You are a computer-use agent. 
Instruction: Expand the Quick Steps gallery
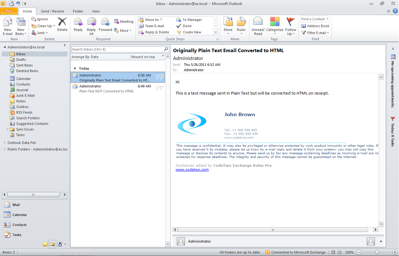tap(216, 32)
